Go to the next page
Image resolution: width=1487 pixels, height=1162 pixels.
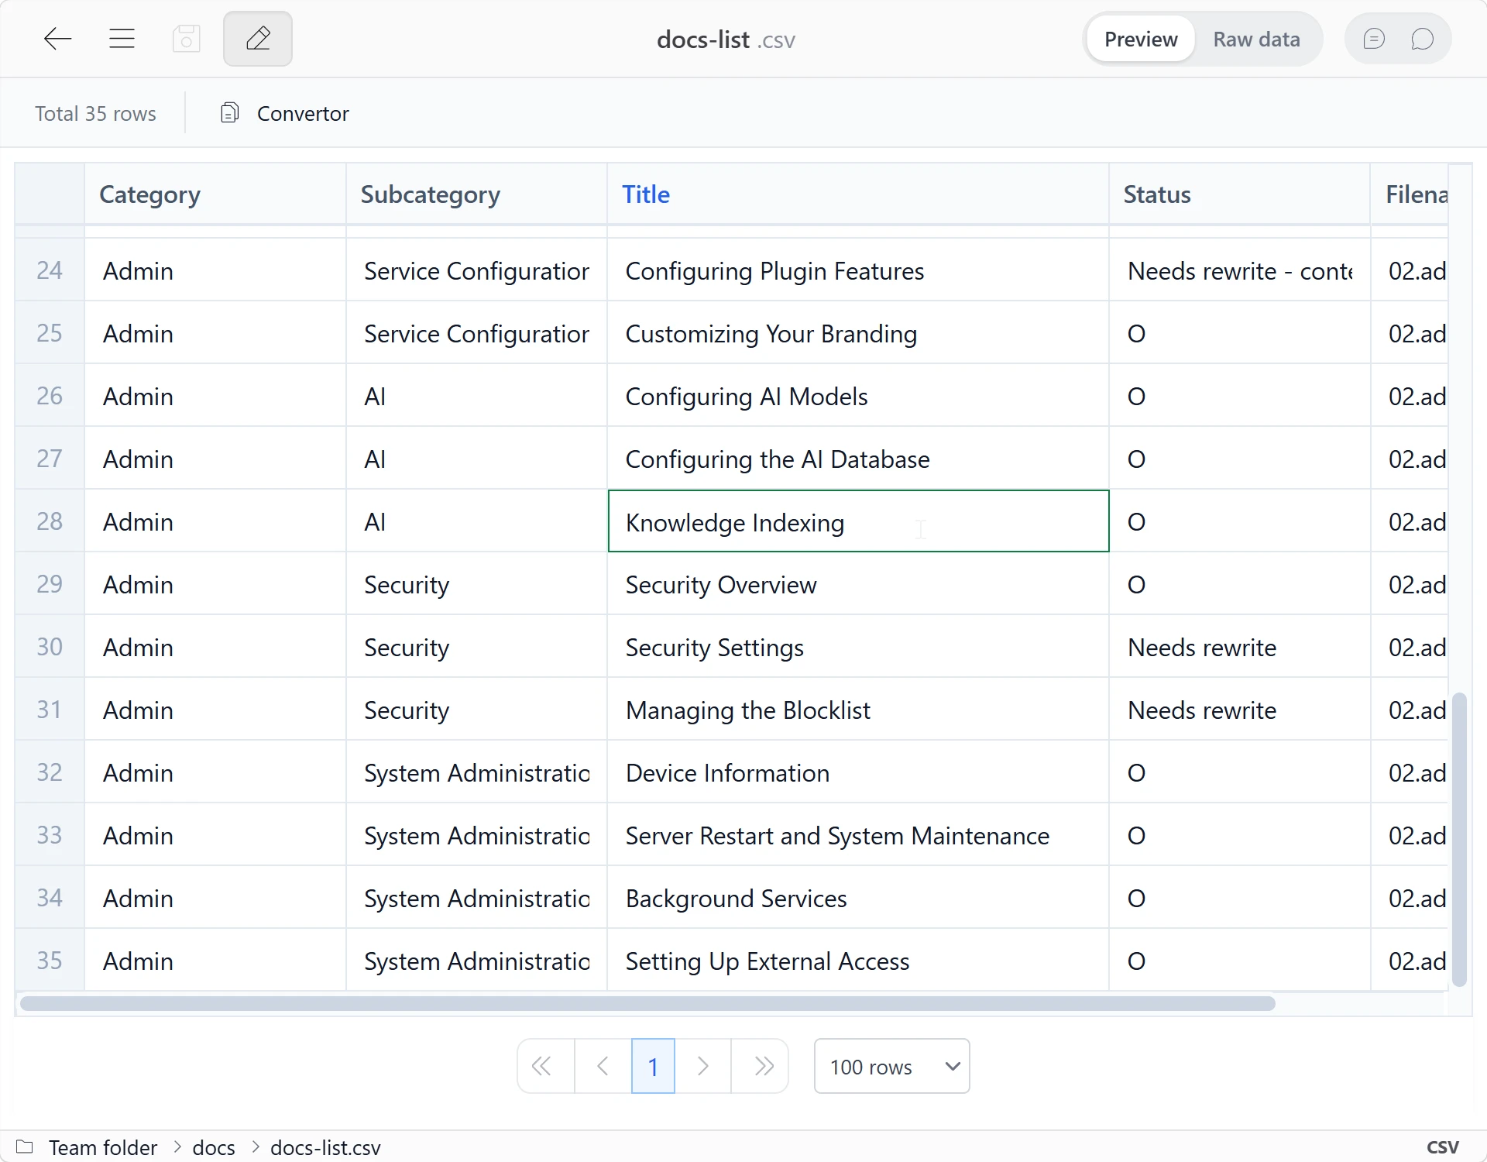702,1066
